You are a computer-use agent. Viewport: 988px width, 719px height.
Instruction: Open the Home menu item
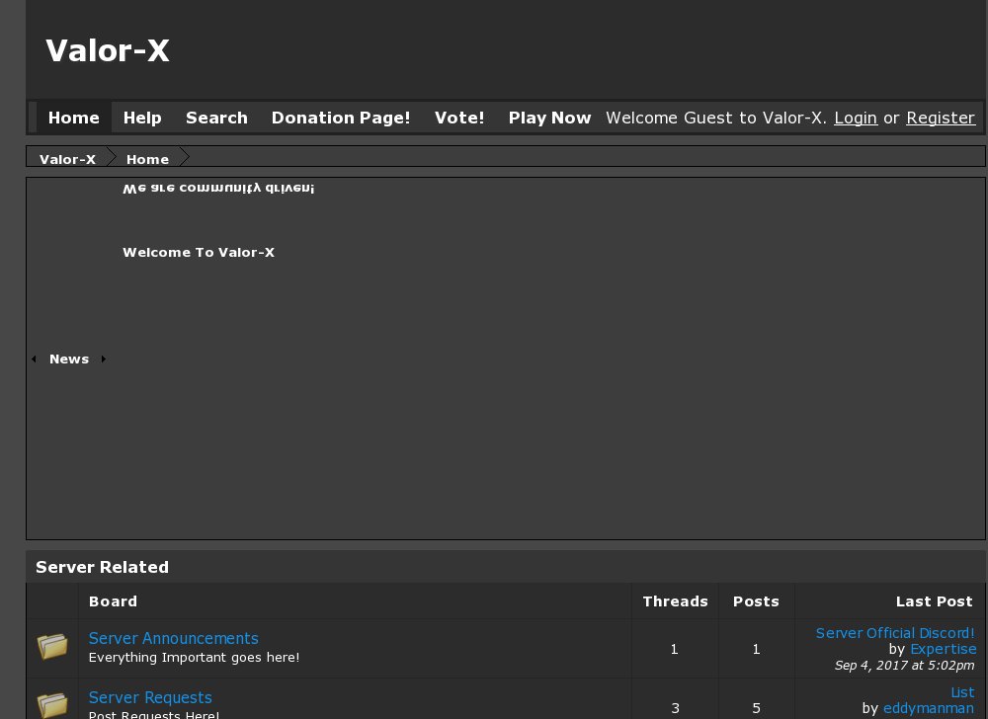(x=74, y=118)
